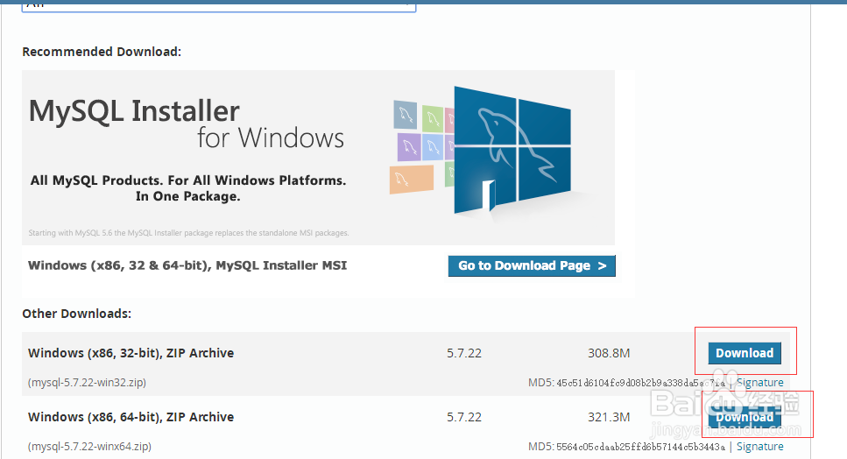The width and height of the screenshot is (847, 459).
Task: Click size value "308.8M"
Action: pyautogui.click(x=609, y=353)
